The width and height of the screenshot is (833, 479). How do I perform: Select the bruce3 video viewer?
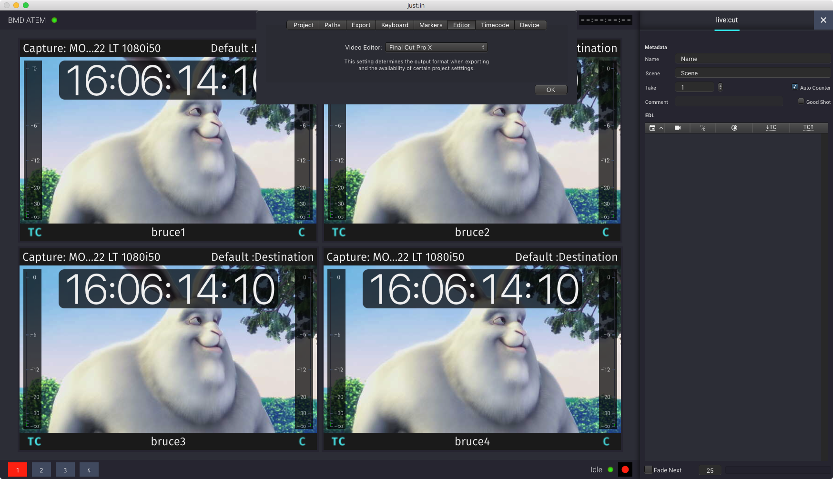coord(168,349)
